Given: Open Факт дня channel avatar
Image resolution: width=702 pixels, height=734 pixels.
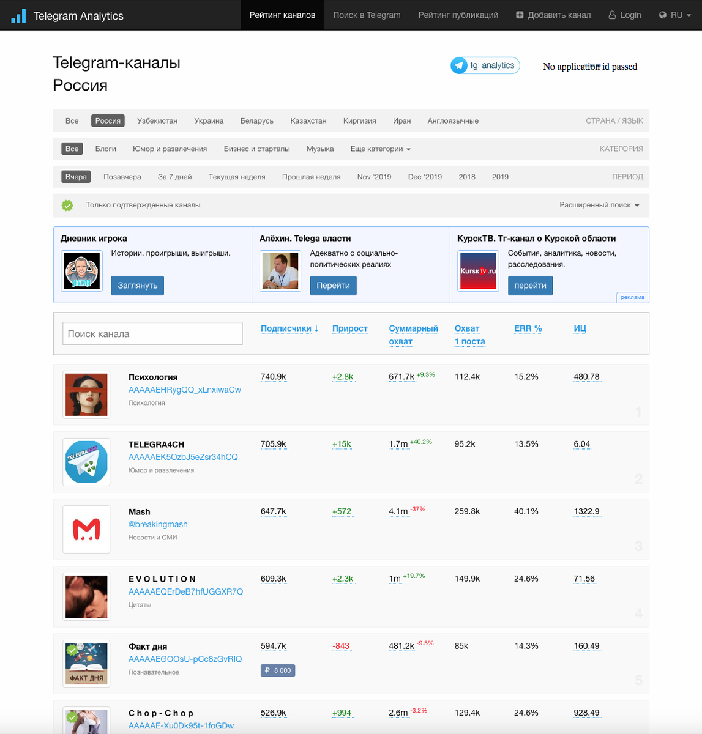Looking at the screenshot, I should (86, 664).
